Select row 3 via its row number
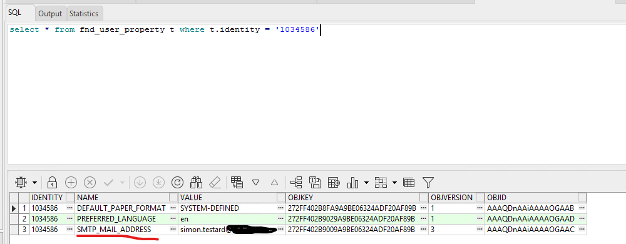Screen dimensions: 626x244 click(24, 229)
